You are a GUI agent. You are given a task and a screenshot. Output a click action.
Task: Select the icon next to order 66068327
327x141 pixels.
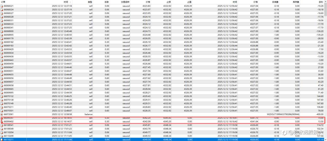[x=2, y=13]
